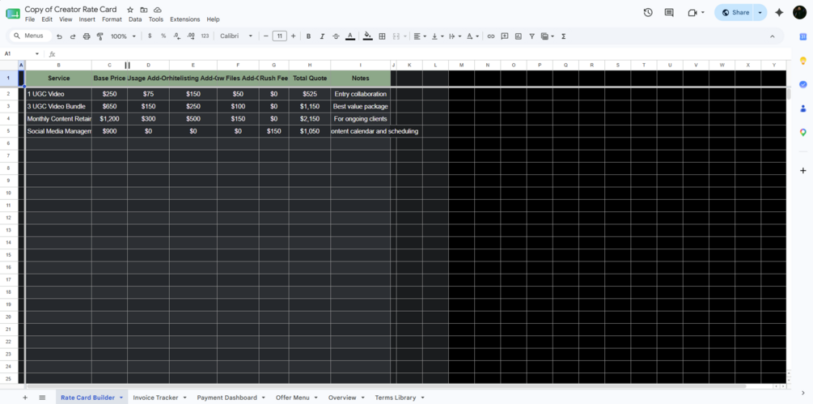This screenshot has height=404, width=813.
Task: Increase decimal places
Action: 191,36
